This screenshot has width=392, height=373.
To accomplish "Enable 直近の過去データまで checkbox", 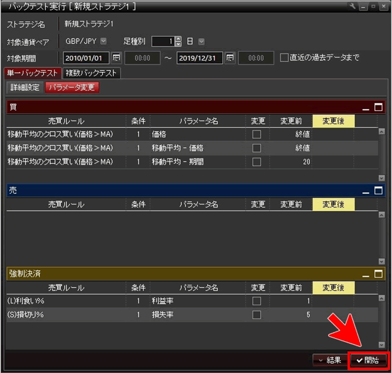I will click(x=284, y=57).
